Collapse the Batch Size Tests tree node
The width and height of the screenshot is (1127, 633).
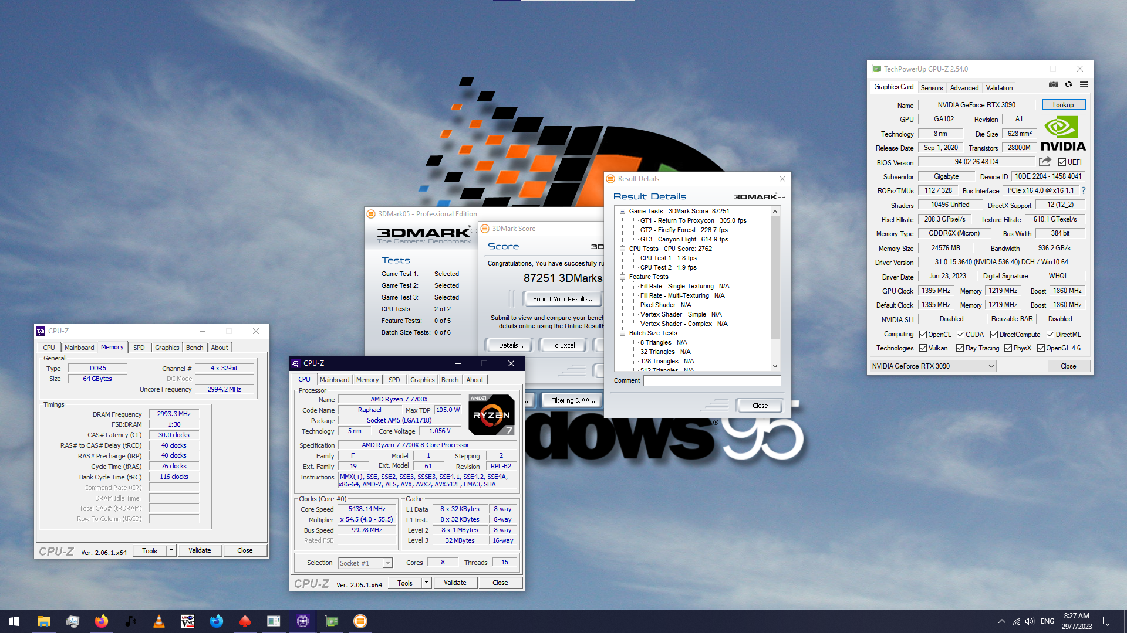click(622, 333)
